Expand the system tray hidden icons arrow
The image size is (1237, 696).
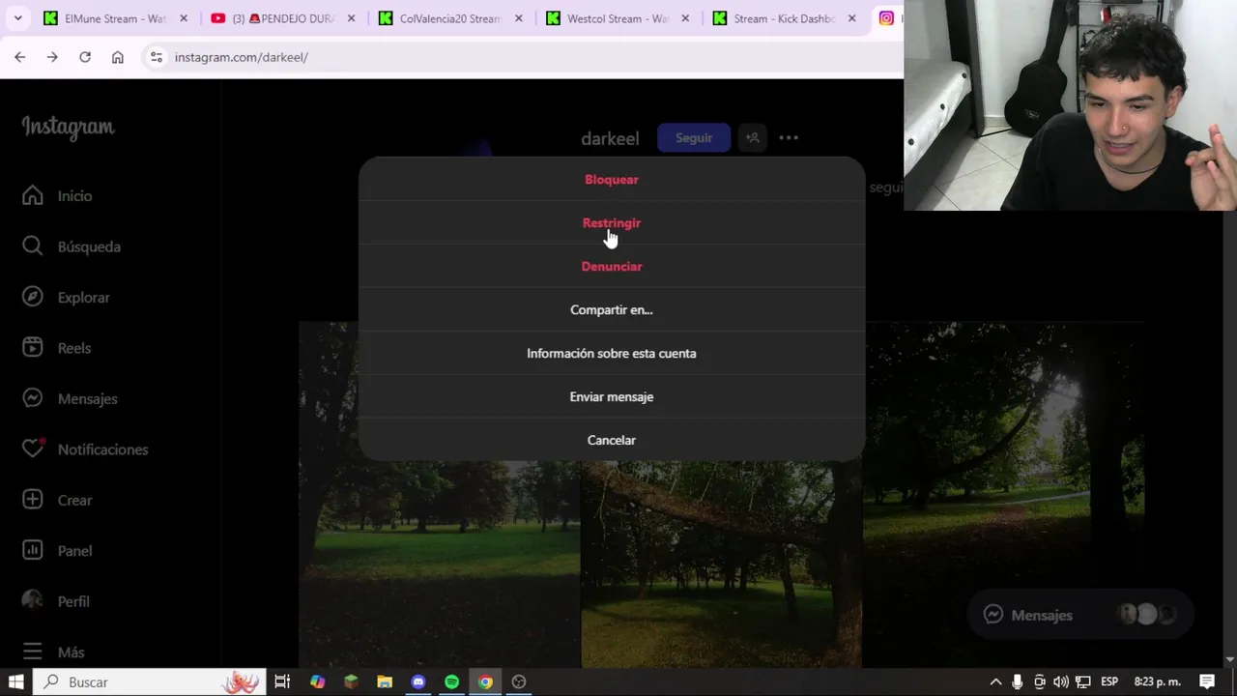995,681
